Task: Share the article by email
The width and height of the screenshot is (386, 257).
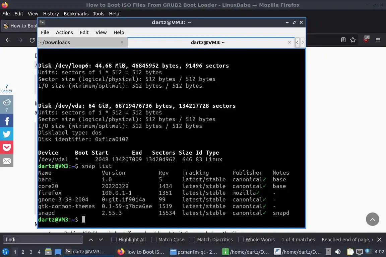Action: pos(7,161)
